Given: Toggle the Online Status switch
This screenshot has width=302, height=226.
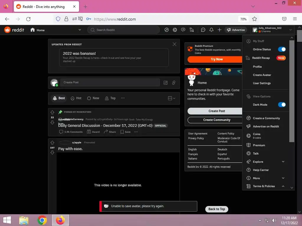Looking at the screenshot, I should tap(282, 49).
